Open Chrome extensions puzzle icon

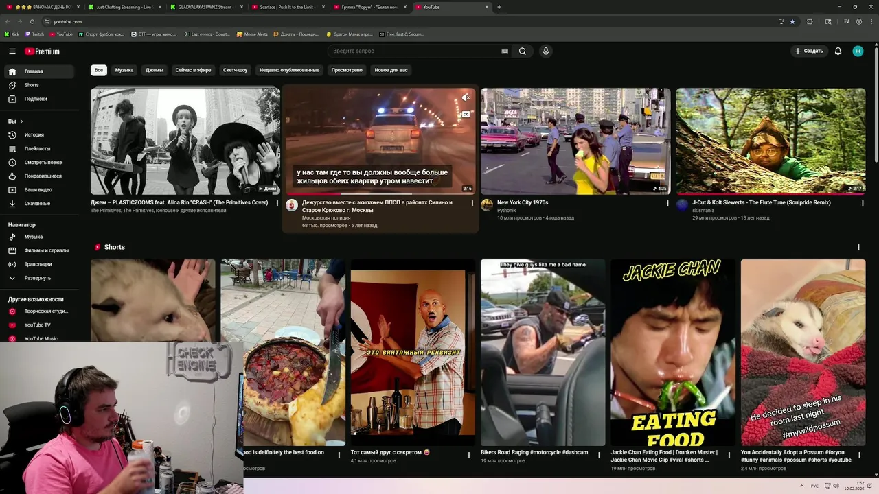point(810,21)
